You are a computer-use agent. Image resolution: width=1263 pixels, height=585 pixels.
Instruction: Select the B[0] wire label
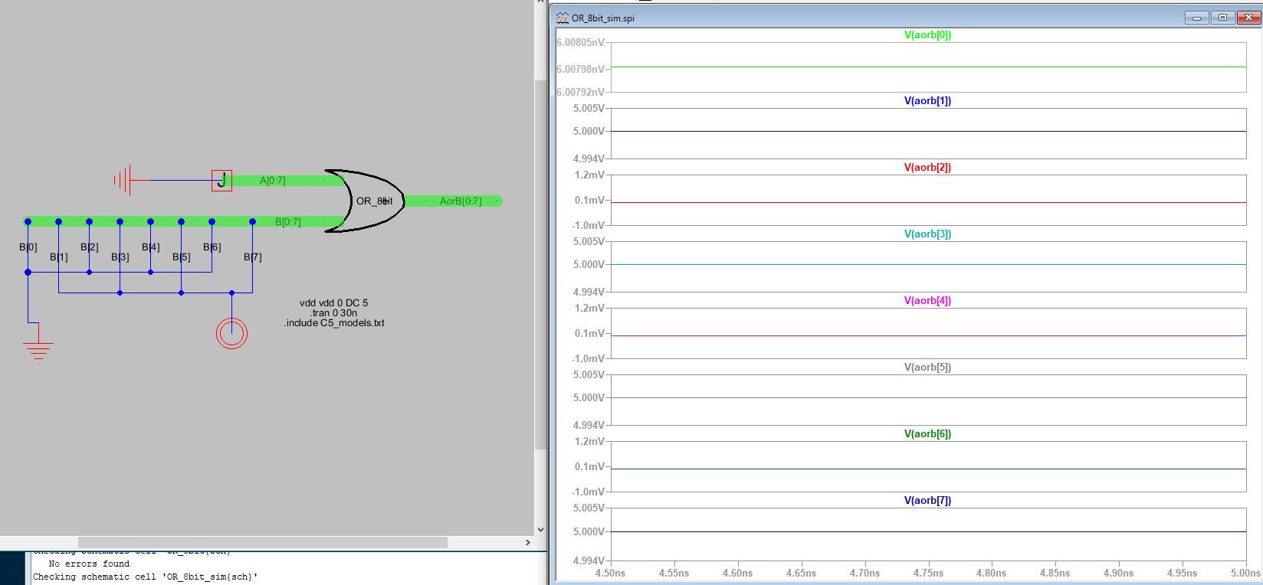coord(28,247)
